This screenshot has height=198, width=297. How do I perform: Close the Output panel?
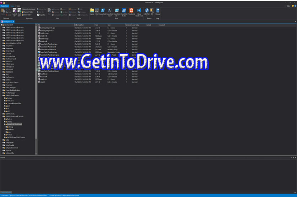pyautogui.click(x=295, y=158)
